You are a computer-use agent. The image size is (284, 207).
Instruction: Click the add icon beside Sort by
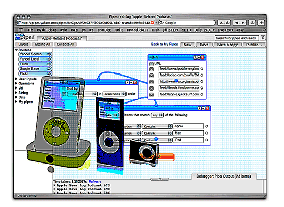(64, 89)
